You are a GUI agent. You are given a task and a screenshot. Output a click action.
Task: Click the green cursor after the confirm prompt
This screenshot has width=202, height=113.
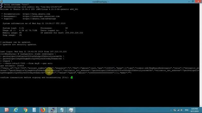point(72,78)
